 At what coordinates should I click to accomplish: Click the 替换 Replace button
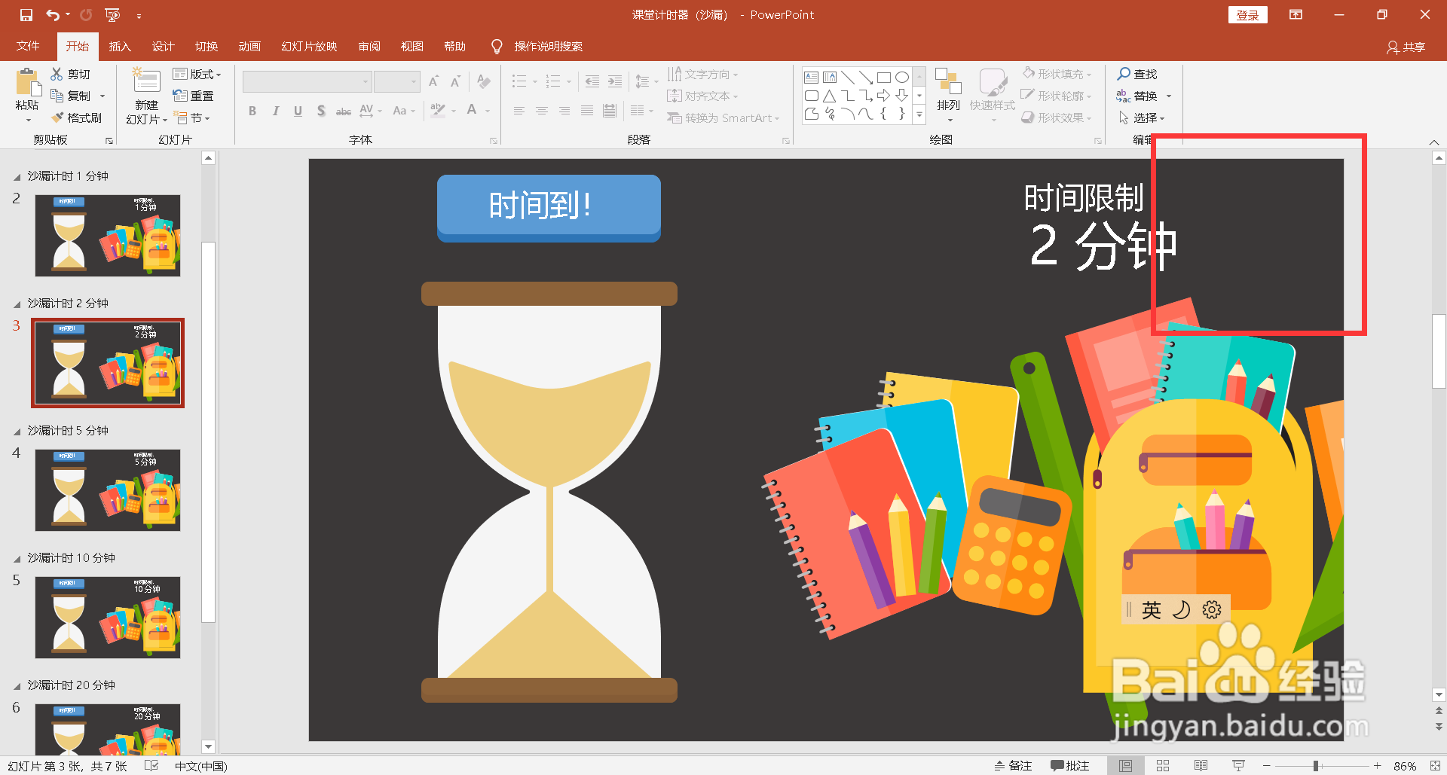click(1144, 96)
